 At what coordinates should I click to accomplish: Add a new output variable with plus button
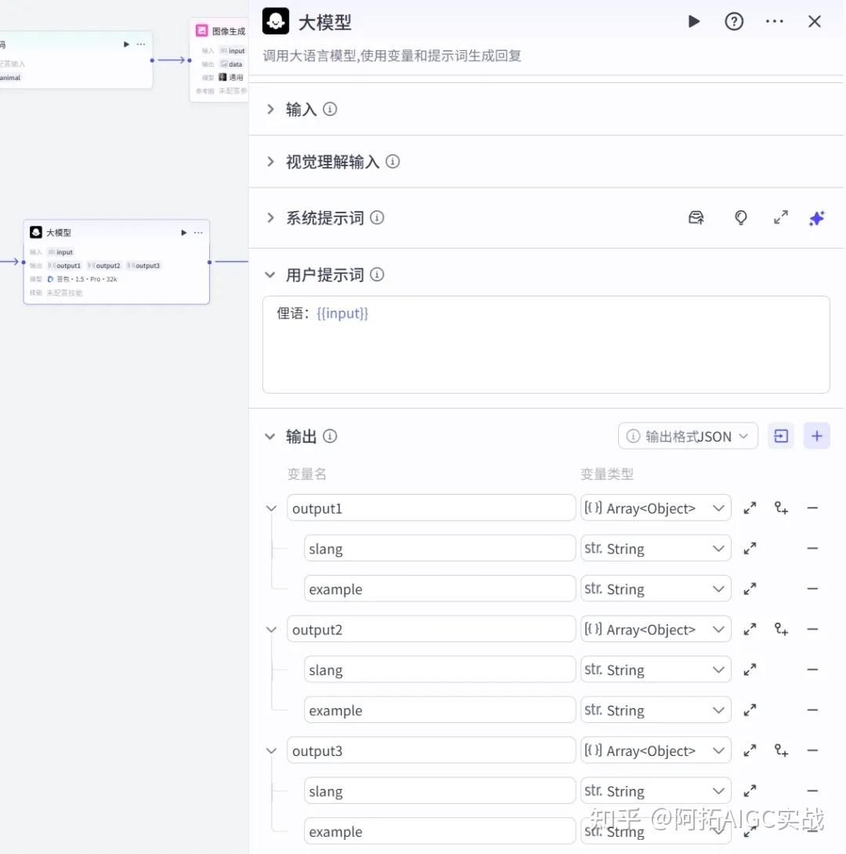pyautogui.click(x=816, y=436)
